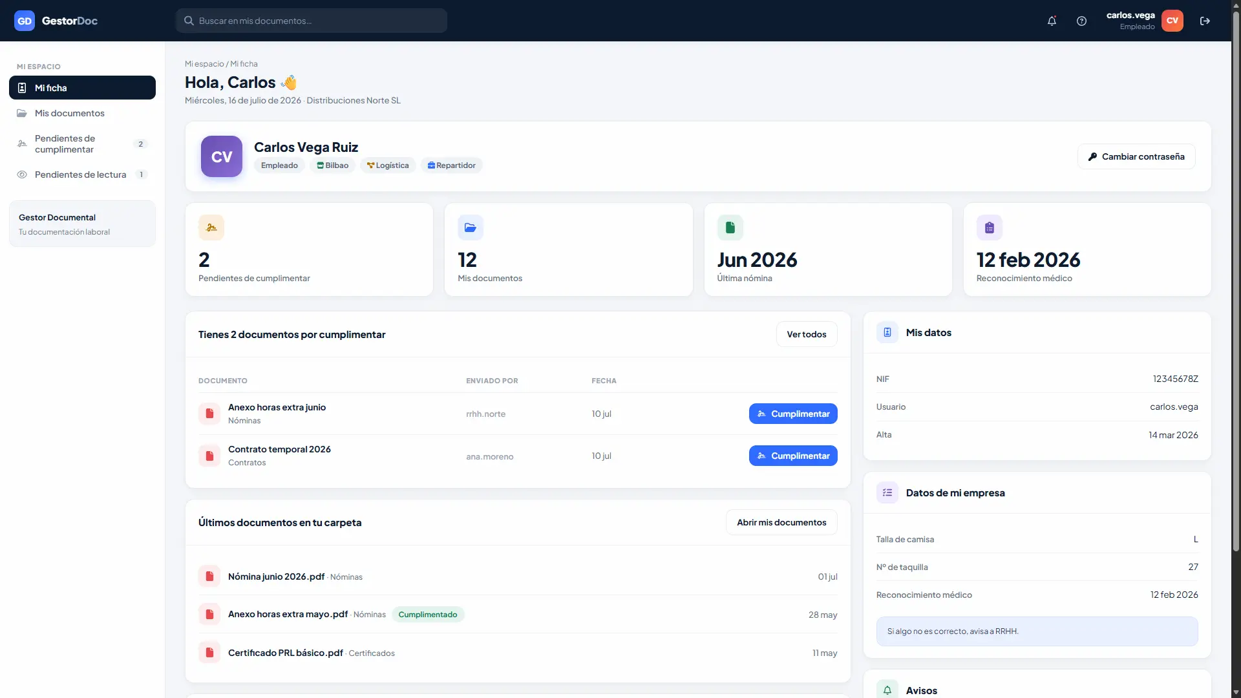Click Cumplimentar for Anexo horas extra junio
Screen dimensions: 1241x698
coord(793,414)
